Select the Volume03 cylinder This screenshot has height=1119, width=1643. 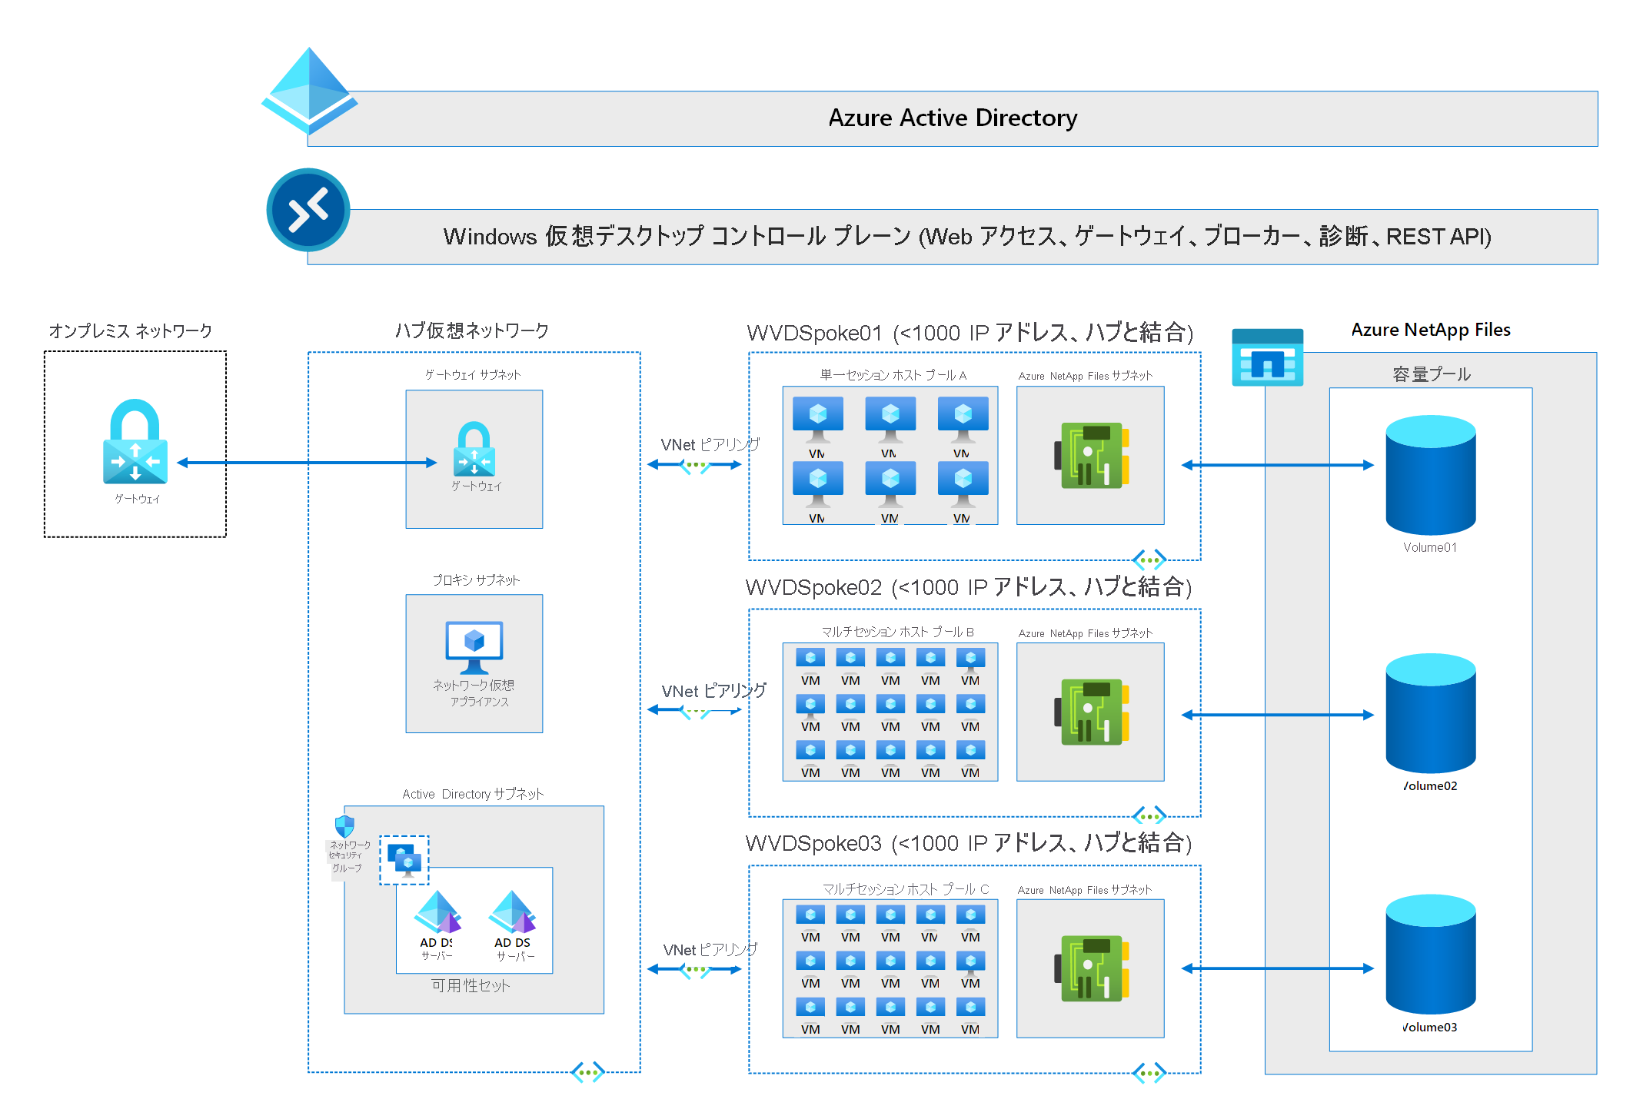coord(1431,954)
